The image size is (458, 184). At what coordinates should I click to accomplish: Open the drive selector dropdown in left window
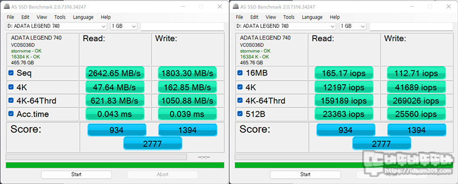point(56,26)
